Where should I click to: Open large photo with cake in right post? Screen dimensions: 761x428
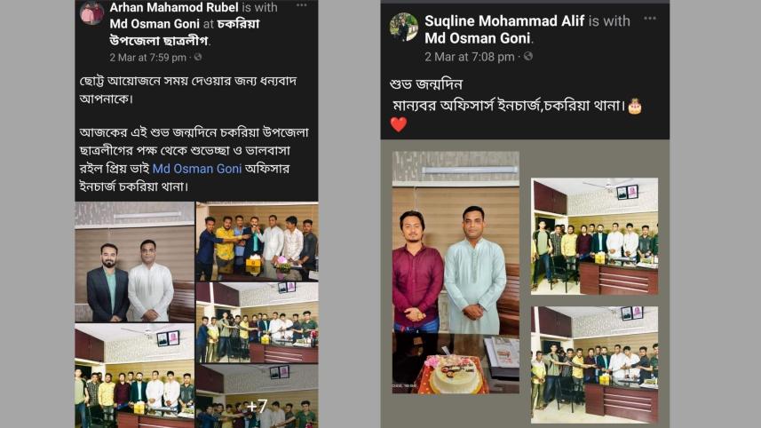pyautogui.click(x=456, y=273)
